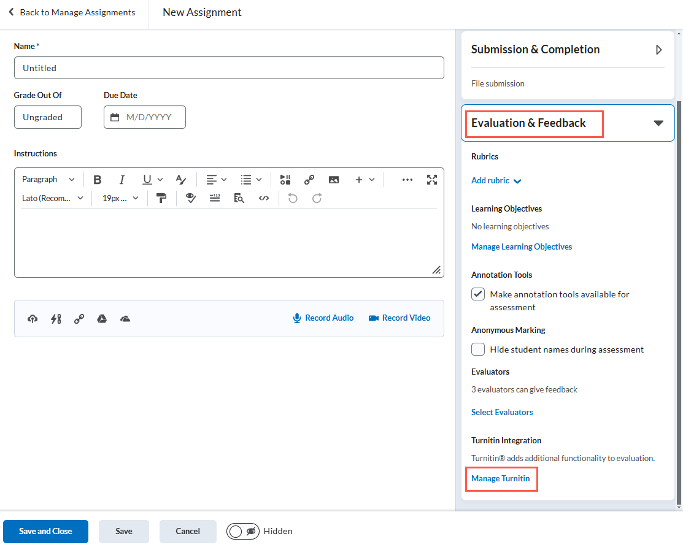Expand the editor to fullscreen mode
Viewport: 683px width, 550px height.
[432, 179]
